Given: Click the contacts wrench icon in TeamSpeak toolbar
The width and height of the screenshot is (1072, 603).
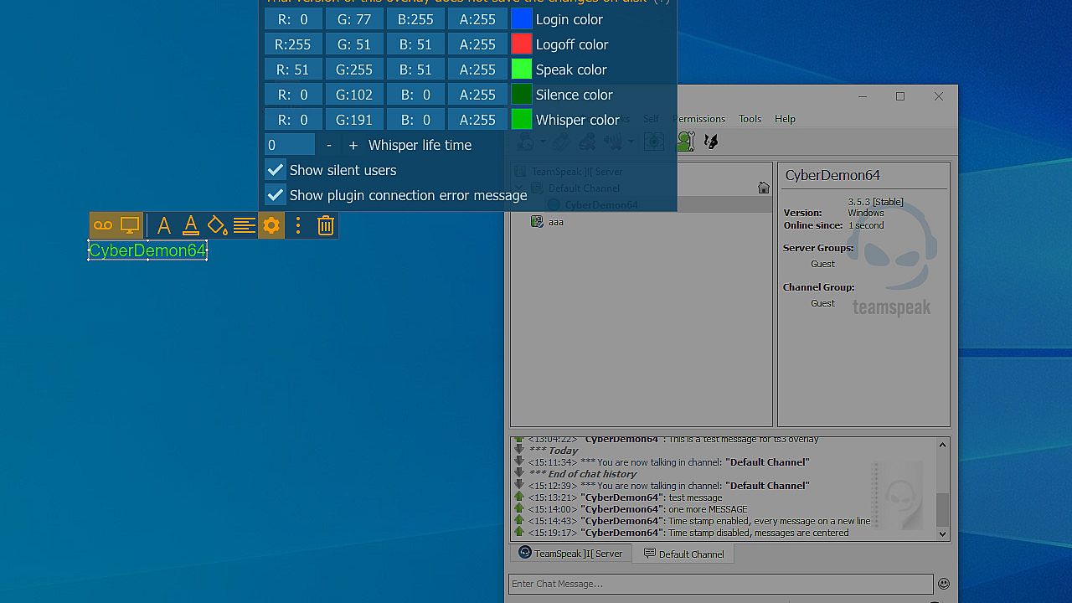Looking at the screenshot, I should (686, 142).
